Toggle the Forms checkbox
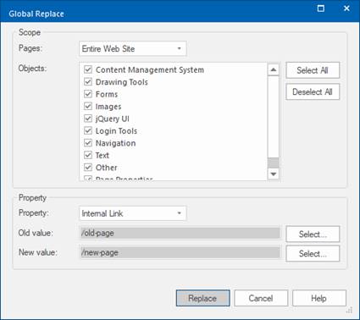The image size is (360, 320). pyautogui.click(x=88, y=94)
